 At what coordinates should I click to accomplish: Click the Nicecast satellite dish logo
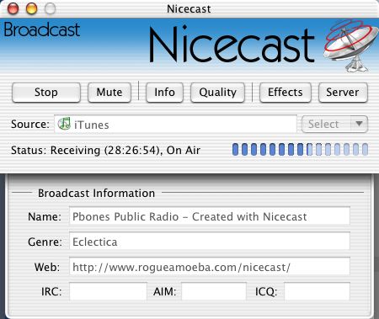(351, 45)
